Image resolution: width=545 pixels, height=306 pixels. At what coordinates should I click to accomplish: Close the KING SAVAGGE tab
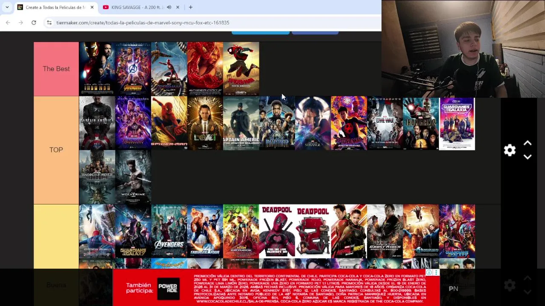[178, 7]
